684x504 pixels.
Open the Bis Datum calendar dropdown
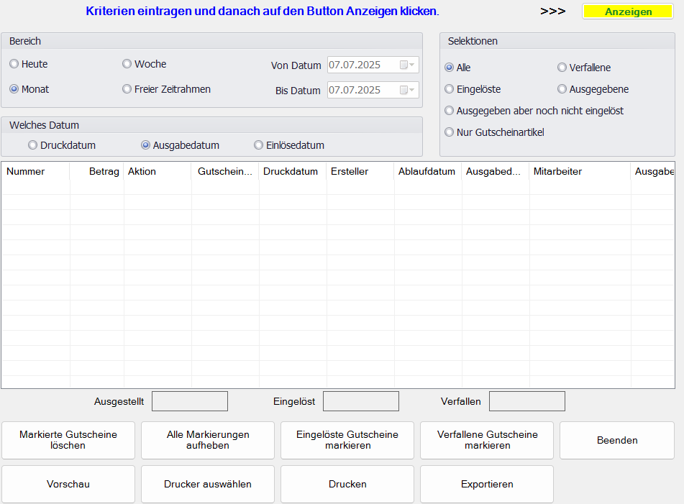click(x=407, y=90)
